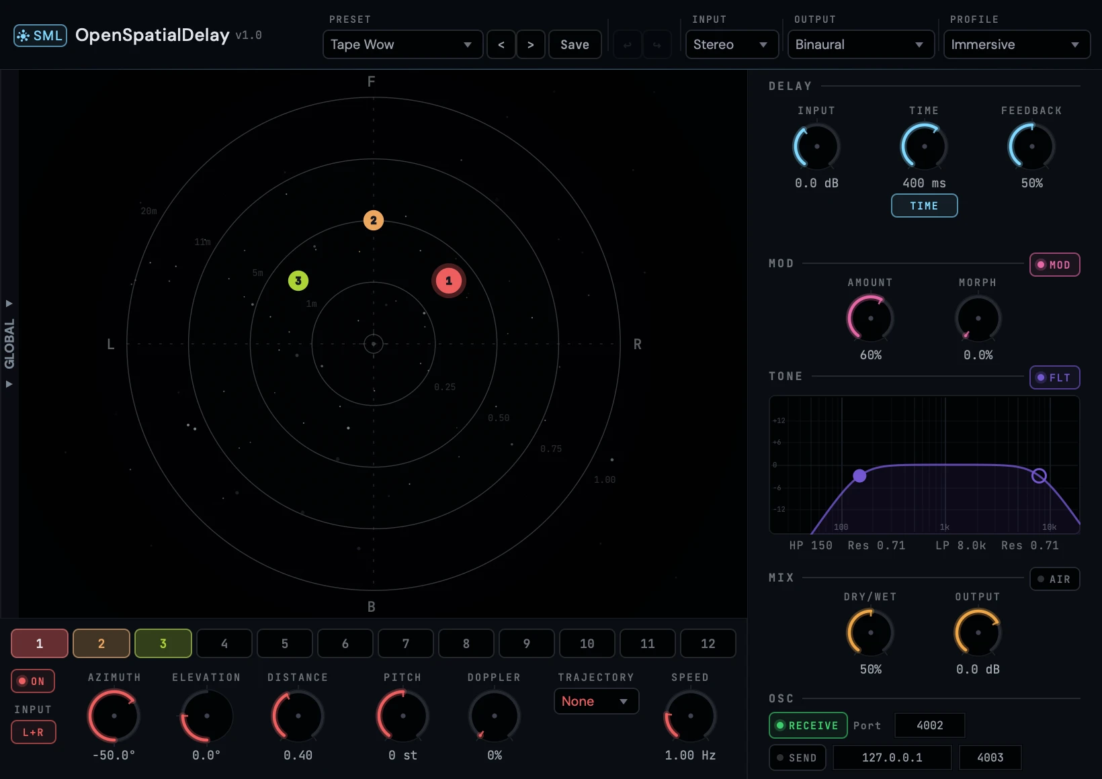
Task: Toggle the source ON button
Action: [x=33, y=681]
